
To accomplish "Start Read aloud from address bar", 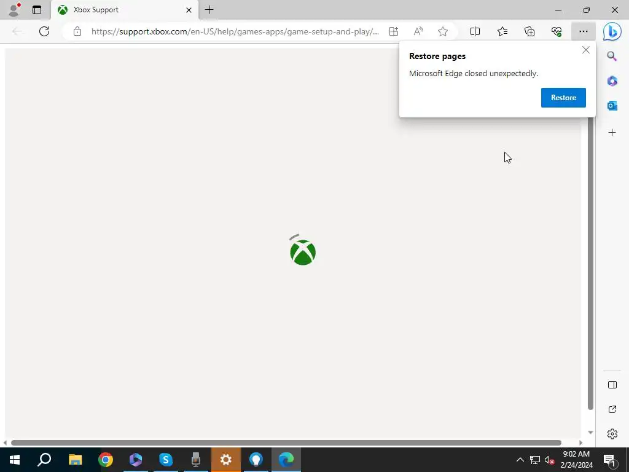I will pos(418,31).
